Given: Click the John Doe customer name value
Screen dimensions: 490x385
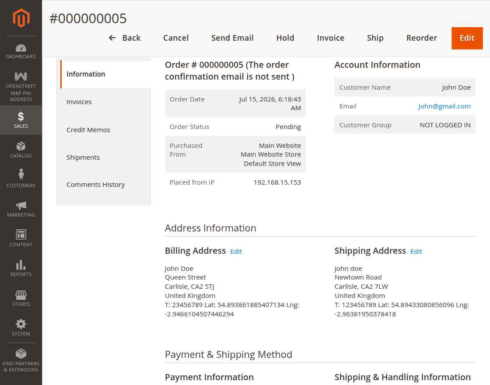Looking at the screenshot, I should (456, 87).
